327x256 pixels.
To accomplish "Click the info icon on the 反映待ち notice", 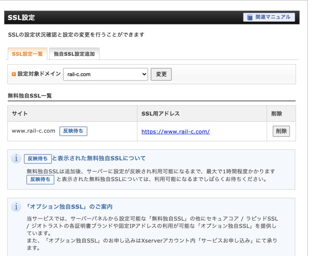I will (x=16, y=158).
